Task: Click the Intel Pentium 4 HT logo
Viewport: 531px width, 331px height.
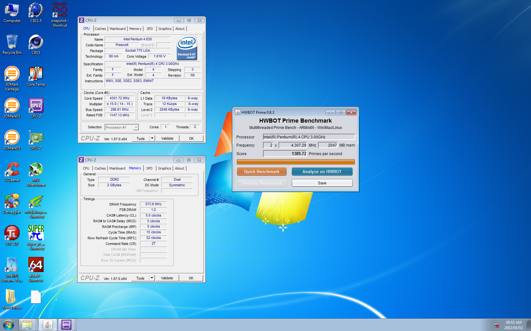Action: [187, 48]
